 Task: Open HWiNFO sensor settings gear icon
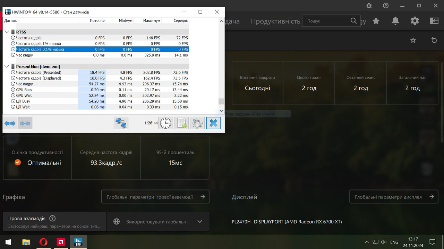197,123
